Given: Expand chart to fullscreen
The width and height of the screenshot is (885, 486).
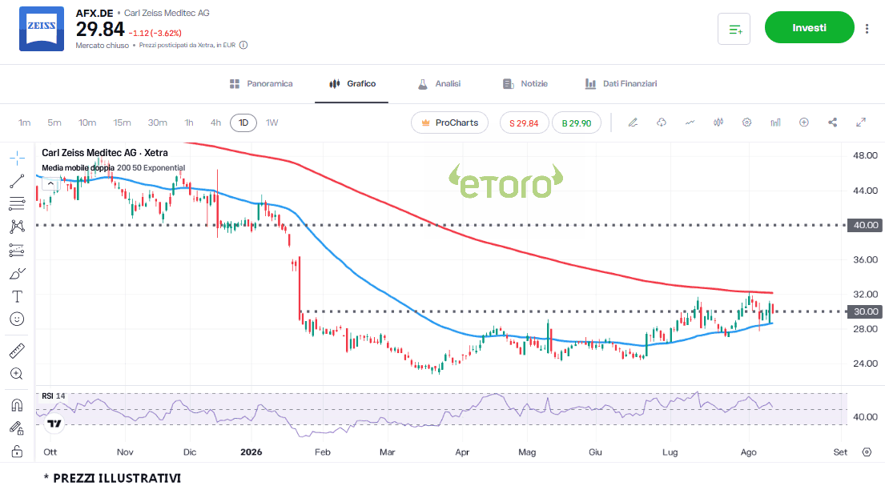Looking at the screenshot, I should point(861,123).
